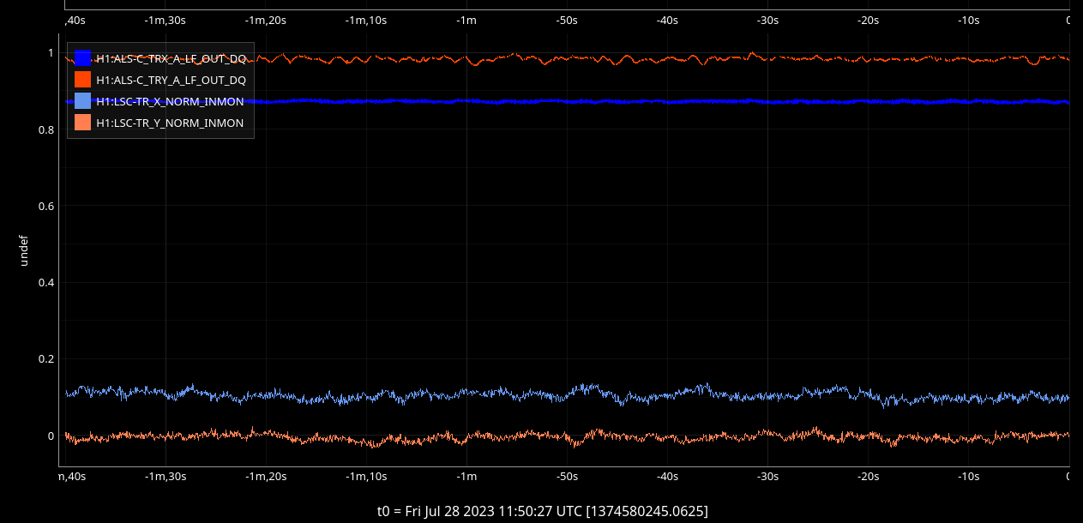The width and height of the screenshot is (1083, 523).
Task: Click the t0 timestamp text below plot
Action: 542,511
